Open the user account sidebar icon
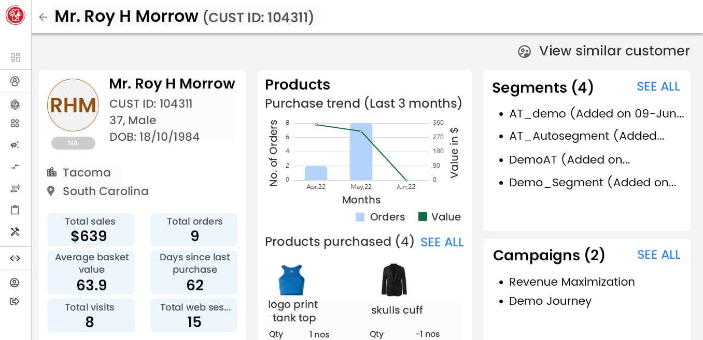703x340 pixels. click(x=15, y=283)
